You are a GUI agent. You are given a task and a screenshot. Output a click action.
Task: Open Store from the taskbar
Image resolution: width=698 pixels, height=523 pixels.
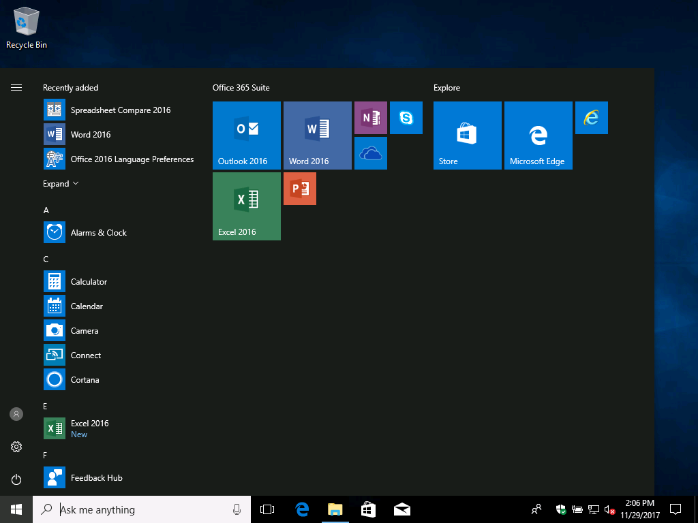point(369,509)
